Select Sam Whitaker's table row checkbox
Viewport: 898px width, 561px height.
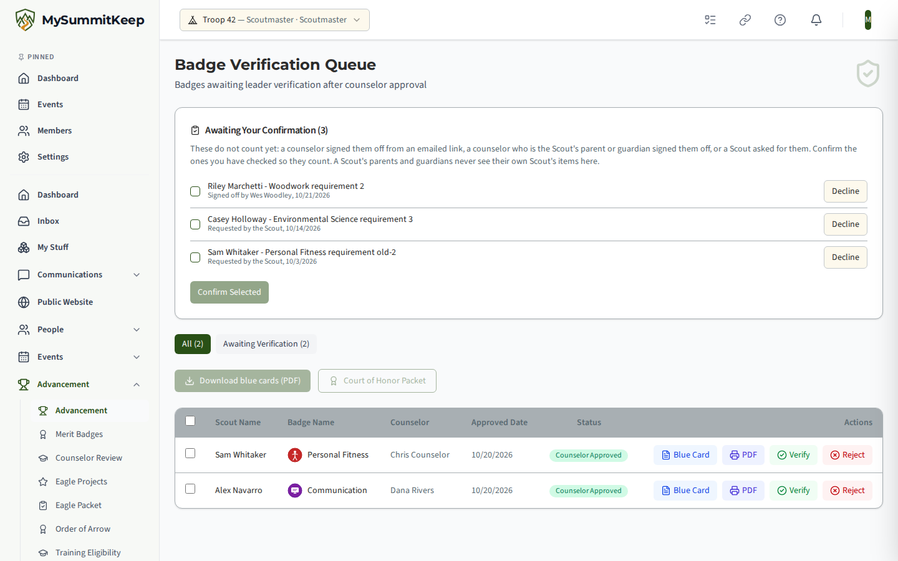pyautogui.click(x=190, y=453)
